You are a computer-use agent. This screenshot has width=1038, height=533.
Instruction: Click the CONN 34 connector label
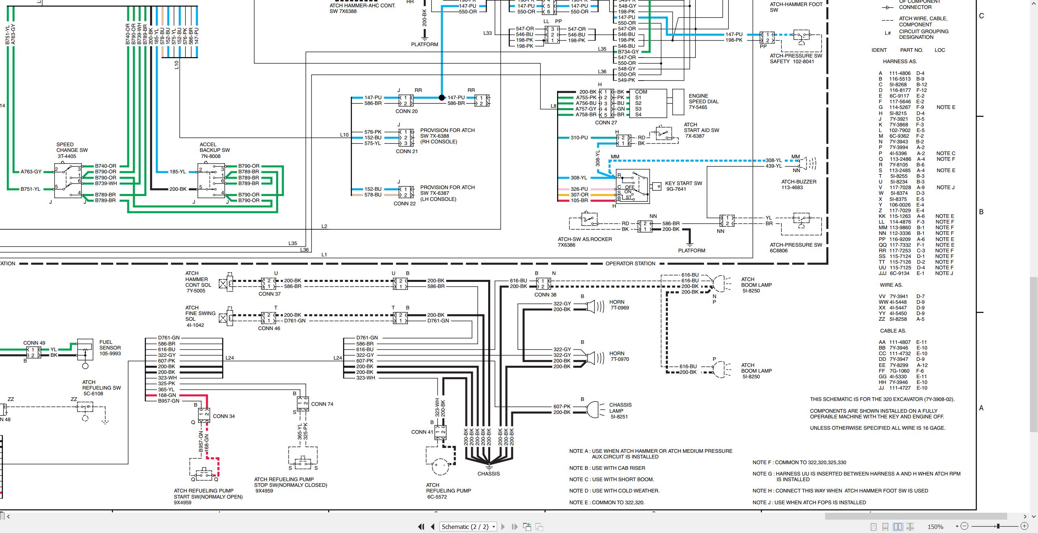click(x=224, y=416)
